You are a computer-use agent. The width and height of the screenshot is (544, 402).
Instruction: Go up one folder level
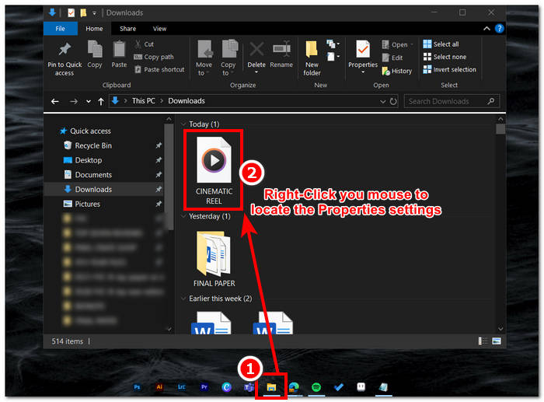click(x=101, y=101)
